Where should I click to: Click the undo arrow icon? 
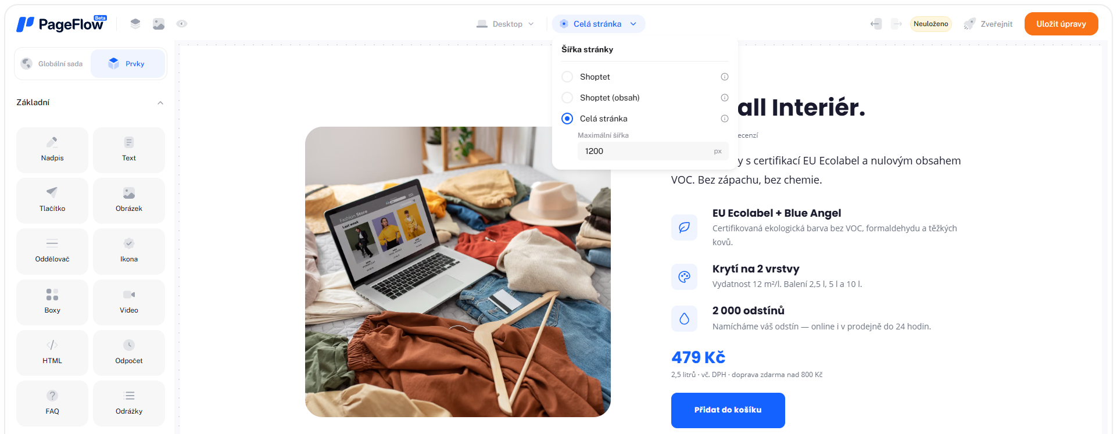click(876, 24)
